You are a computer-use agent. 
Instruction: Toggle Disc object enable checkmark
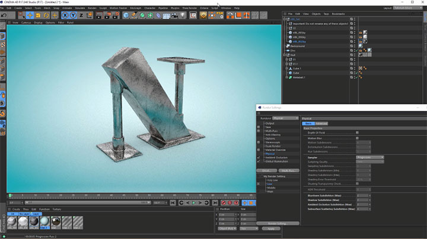pos(356,50)
